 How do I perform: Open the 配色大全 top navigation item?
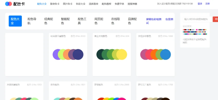tap(42, 4)
